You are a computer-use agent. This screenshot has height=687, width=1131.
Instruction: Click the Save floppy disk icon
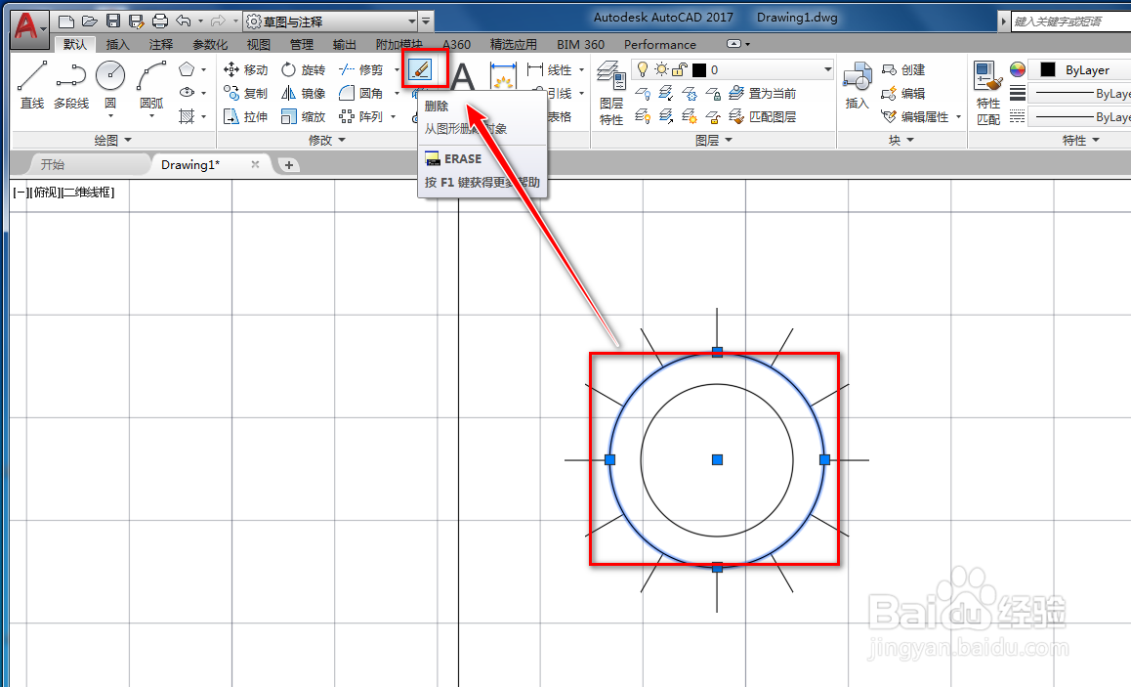coord(113,21)
